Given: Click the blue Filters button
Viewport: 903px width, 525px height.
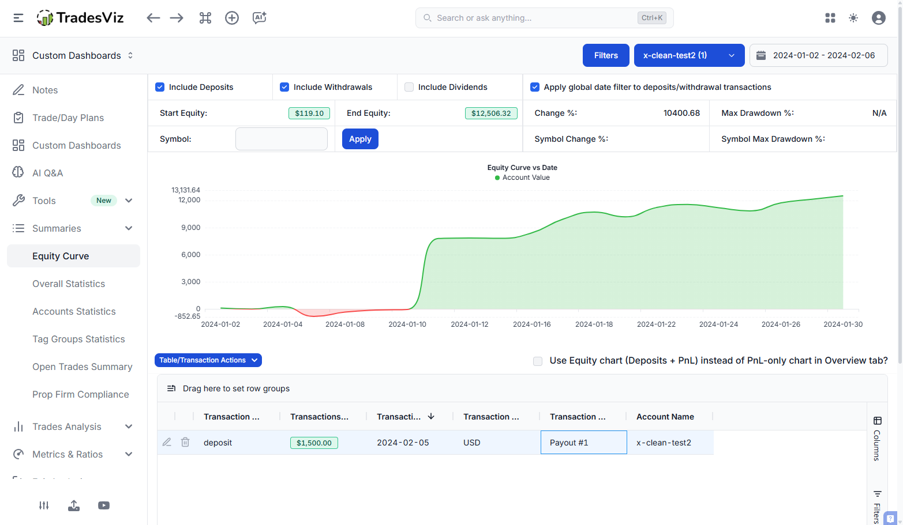Looking at the screenshot, I should (606, 55).
